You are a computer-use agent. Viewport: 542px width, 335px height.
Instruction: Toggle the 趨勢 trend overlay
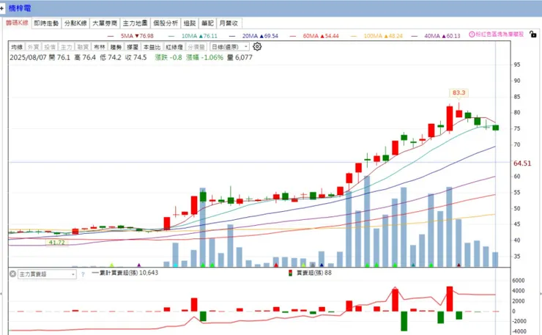click(116, 47)
